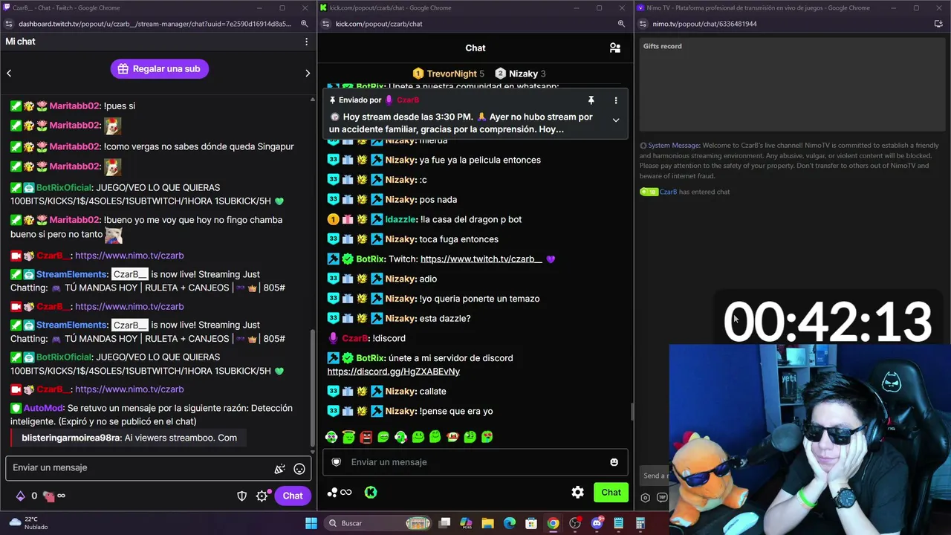Viewport: 951px width, 535px height.
Task: Click the Twitch chat scrollbar
Action: (x=313, y=386)
